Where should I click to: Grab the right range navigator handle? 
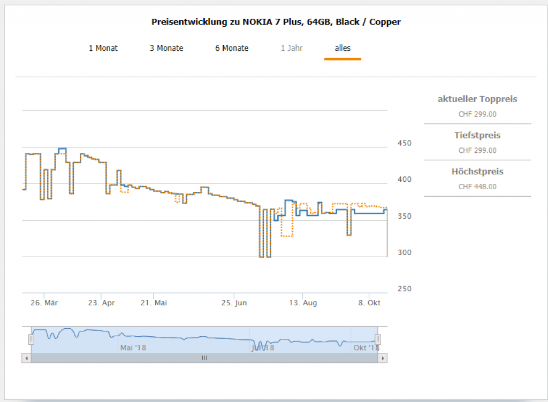378,339
